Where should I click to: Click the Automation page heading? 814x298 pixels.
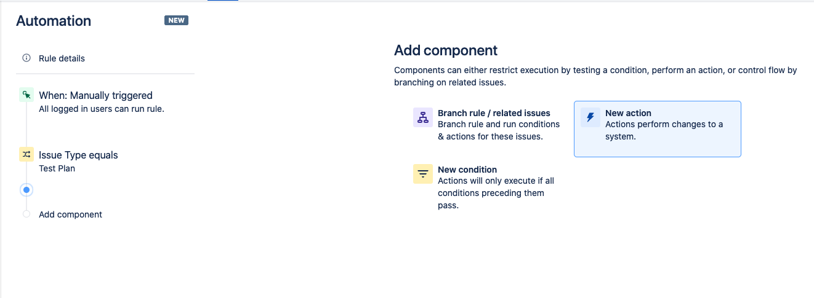click(x=54, y=20)
